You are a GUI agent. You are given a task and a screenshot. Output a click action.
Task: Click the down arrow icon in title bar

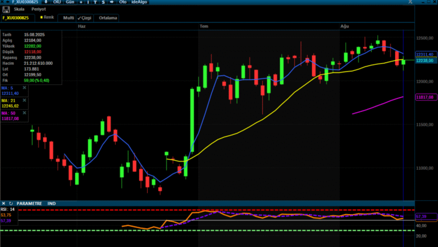46,2
